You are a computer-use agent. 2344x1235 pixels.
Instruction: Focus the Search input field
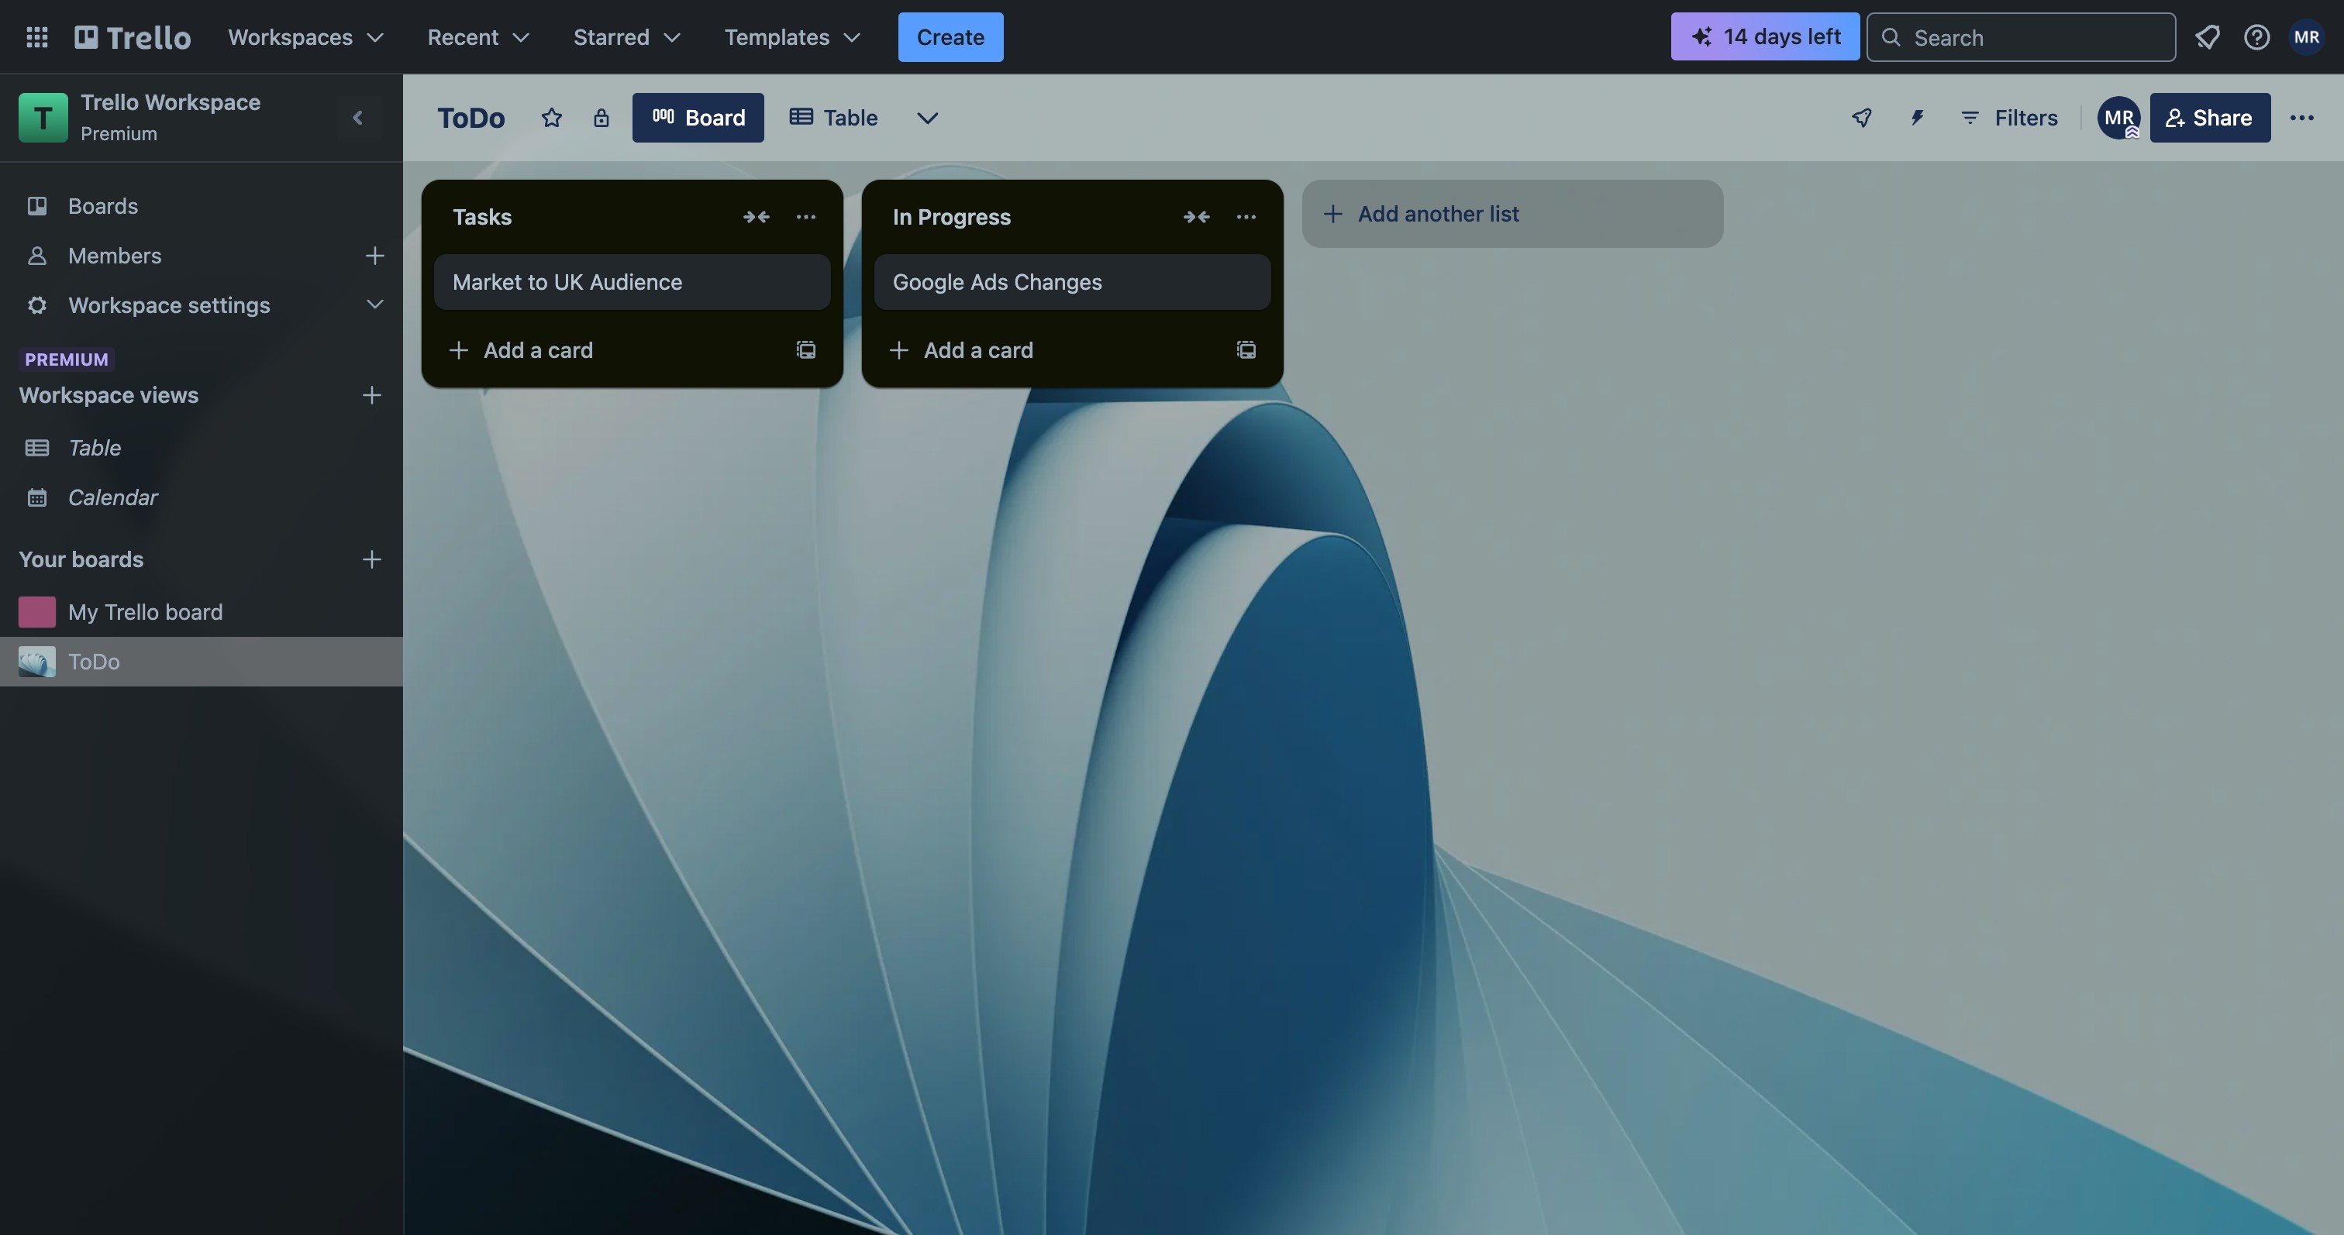pos(2020,37)
